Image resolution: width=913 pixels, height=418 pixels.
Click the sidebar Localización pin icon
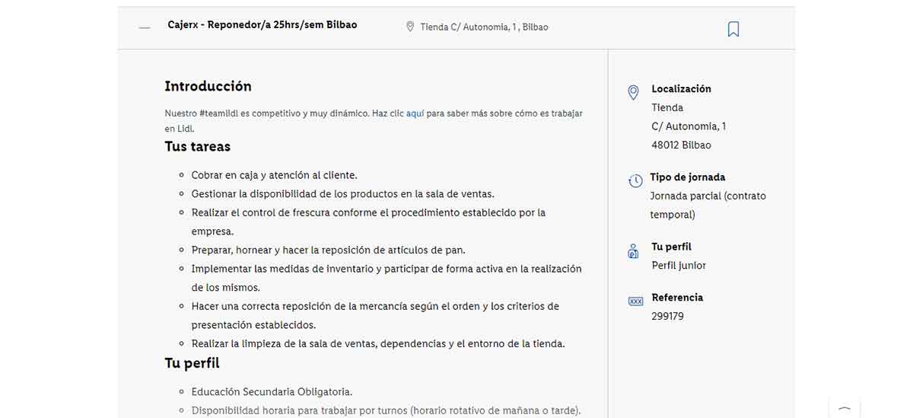tap(633, 93)
